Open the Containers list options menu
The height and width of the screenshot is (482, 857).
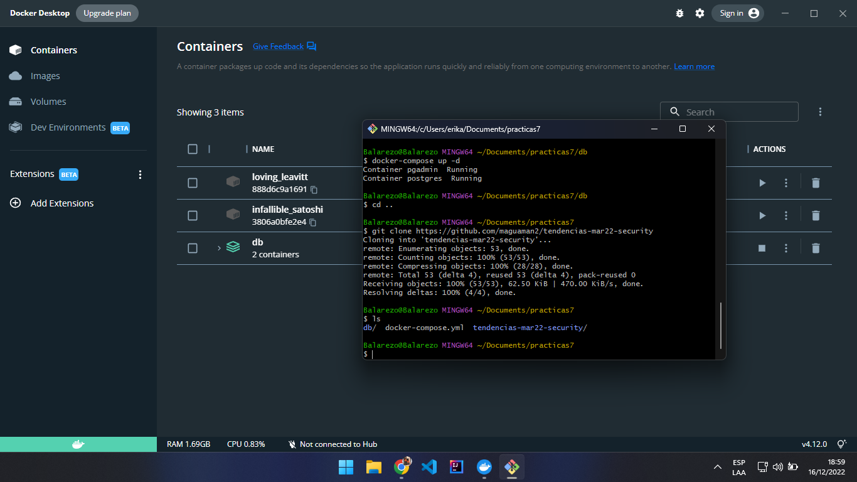[x=820, y=111]
